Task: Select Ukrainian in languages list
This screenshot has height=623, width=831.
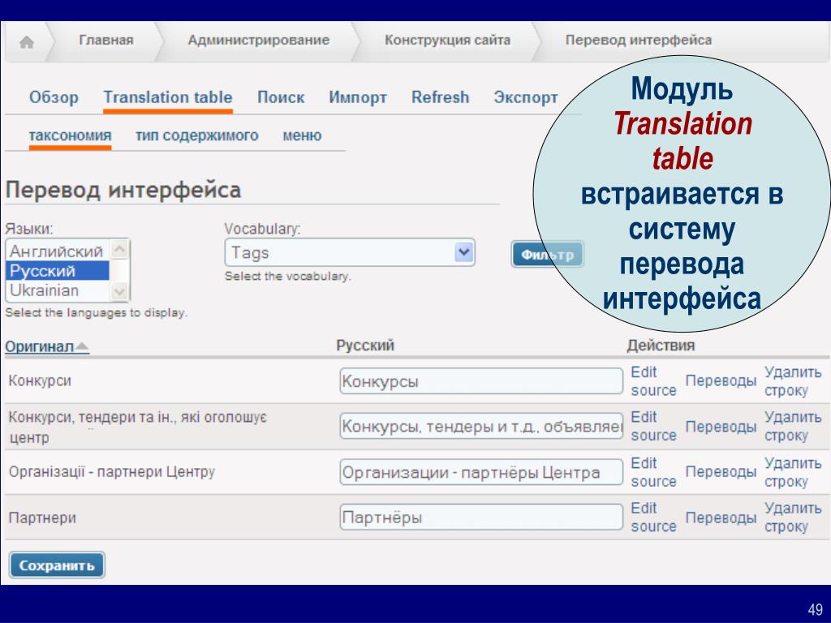Action: click(58, 290)
